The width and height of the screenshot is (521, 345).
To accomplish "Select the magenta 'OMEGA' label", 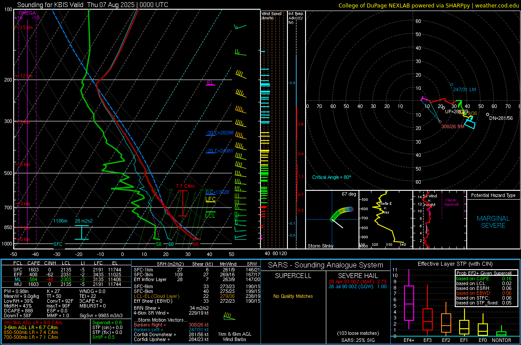I will pyautogui.click(x=27, y=13).
